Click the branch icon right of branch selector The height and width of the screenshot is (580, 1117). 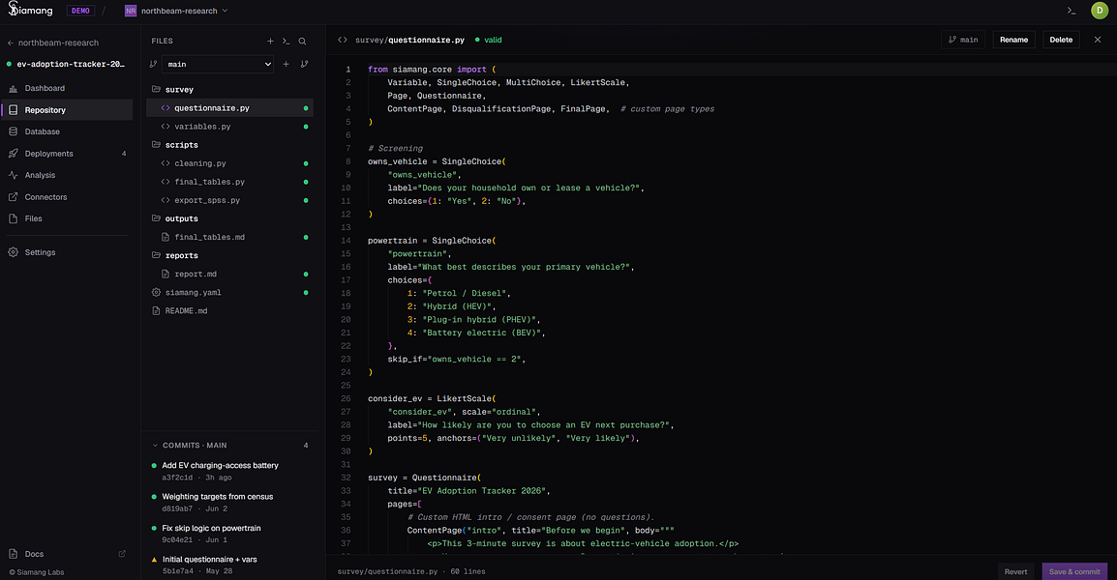(x=304, y=64)
